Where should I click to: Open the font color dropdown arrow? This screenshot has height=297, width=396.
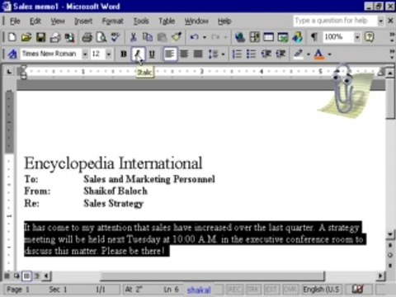pyautogui.click(x=329, y=54)
